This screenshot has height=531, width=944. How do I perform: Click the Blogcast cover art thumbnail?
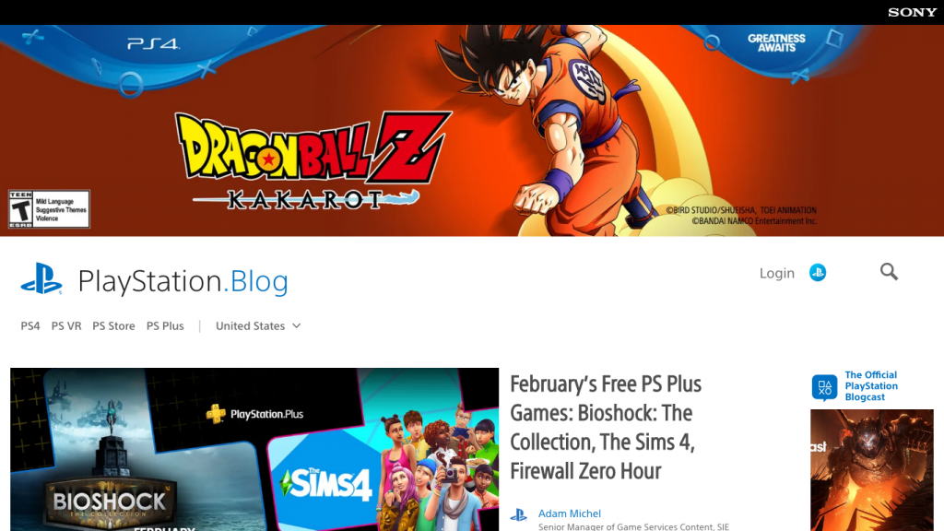(x=872, y=470)
